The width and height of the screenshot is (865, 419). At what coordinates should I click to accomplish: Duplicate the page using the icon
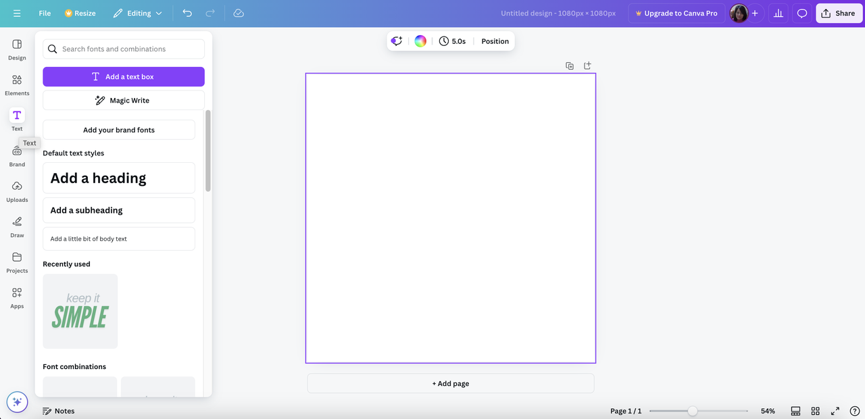pyautogui.click(x=570, y=66)
